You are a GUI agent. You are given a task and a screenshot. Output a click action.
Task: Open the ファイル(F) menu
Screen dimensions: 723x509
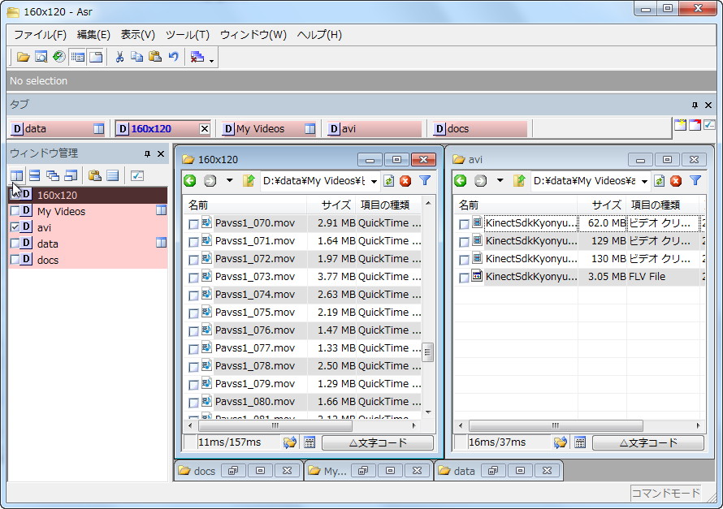click(40, 35)
